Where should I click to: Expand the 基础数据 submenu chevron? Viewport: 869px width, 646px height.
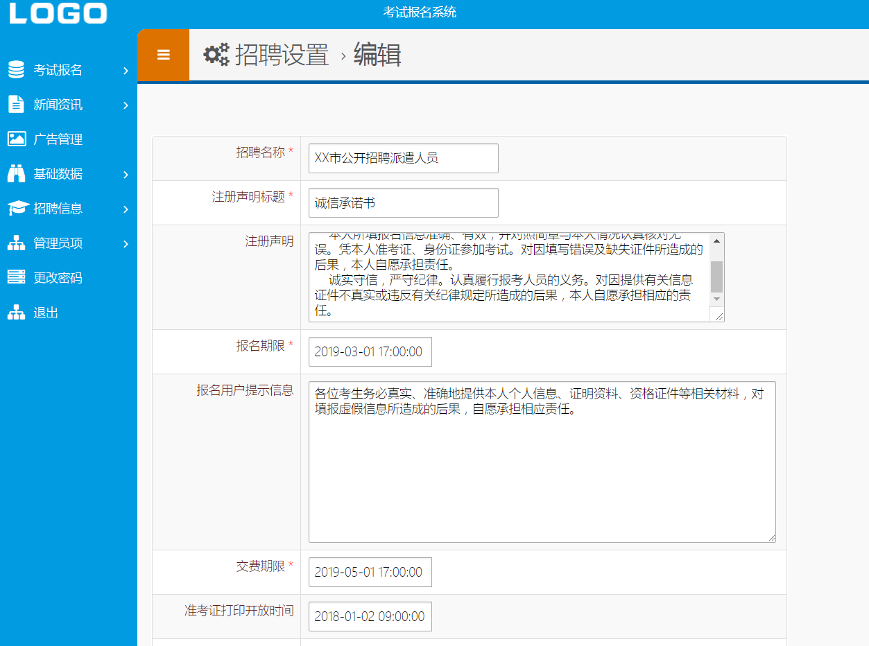(126, 175)
